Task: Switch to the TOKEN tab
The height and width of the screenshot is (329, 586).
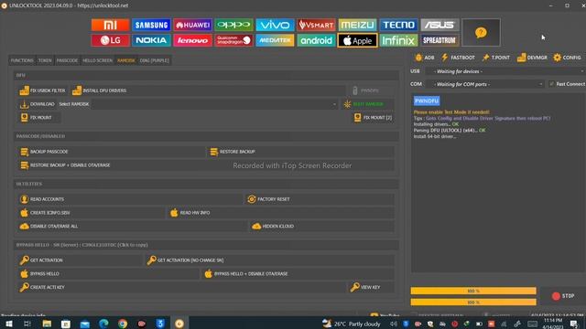Action: [x=45, y=60]
